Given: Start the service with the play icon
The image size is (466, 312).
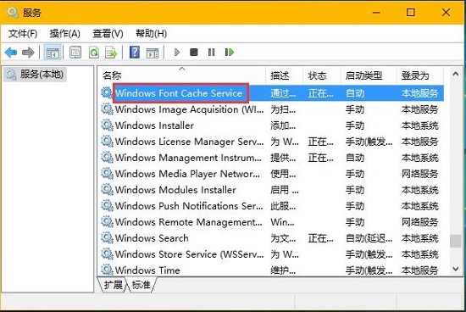Looking at the screenshot, I should [177, 53].
